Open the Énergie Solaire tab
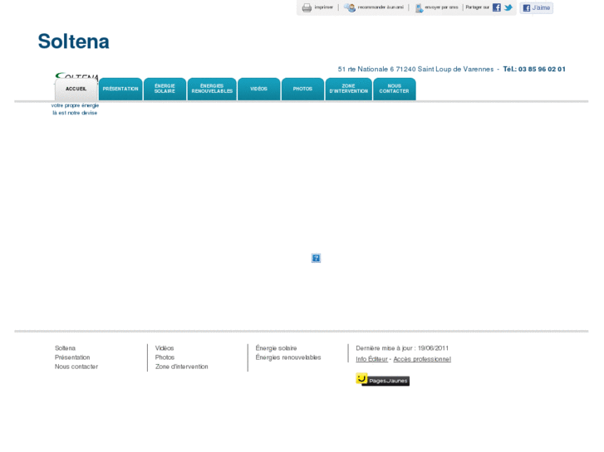This screenshot has width=604, height=452. click(165, 89)
